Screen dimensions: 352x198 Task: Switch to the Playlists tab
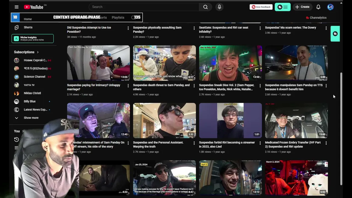pyautogui.click(x=118, y=17)
